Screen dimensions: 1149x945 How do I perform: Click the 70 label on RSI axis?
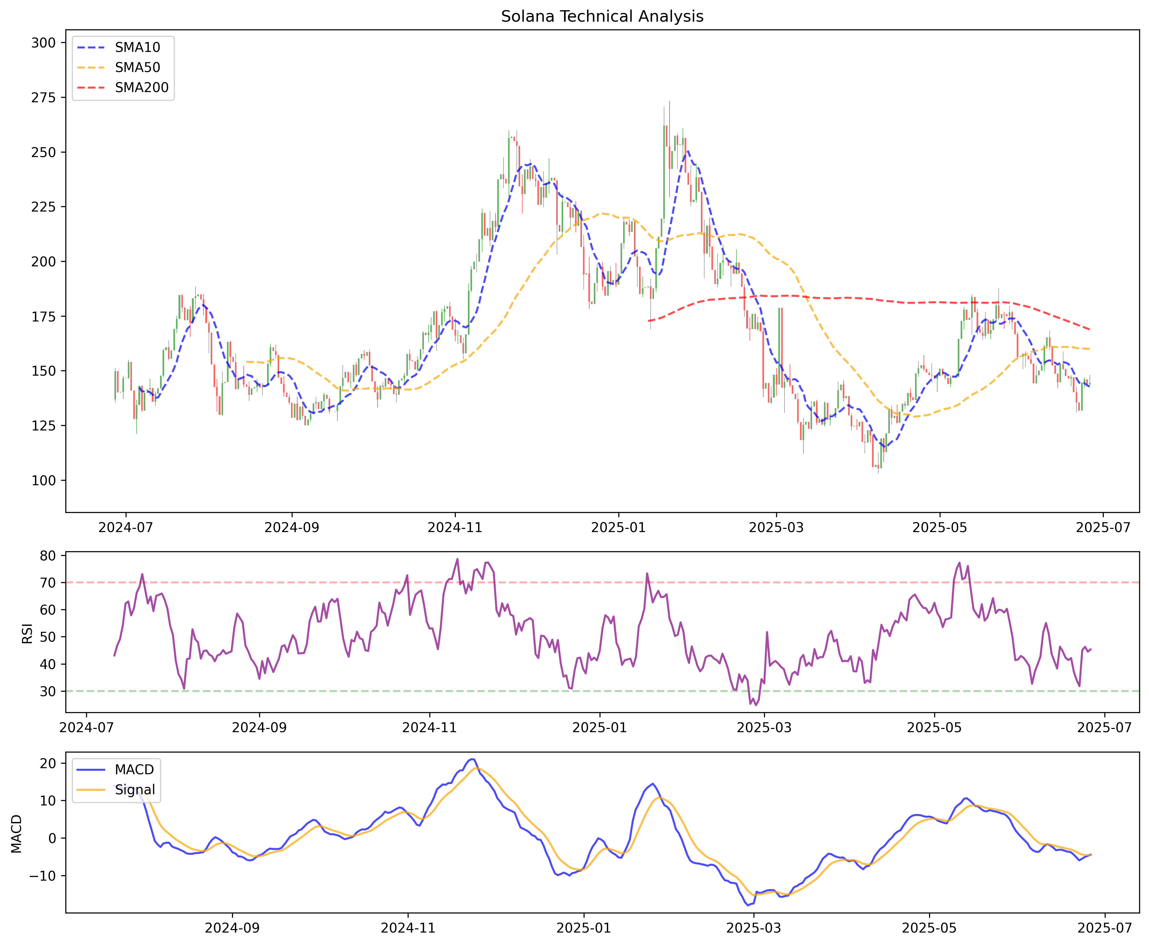[x=48, y=583]
